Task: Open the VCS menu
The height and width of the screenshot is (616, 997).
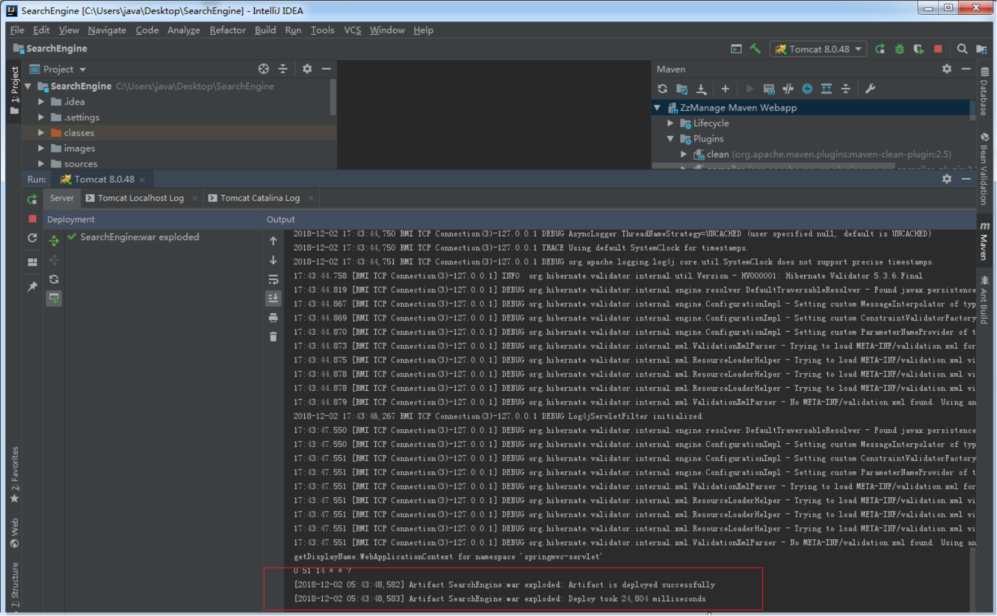Action: click(x=352, y=30)
